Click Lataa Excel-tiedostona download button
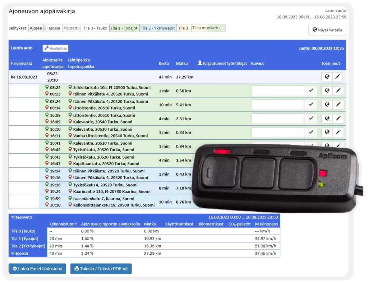 pos(37,269)
